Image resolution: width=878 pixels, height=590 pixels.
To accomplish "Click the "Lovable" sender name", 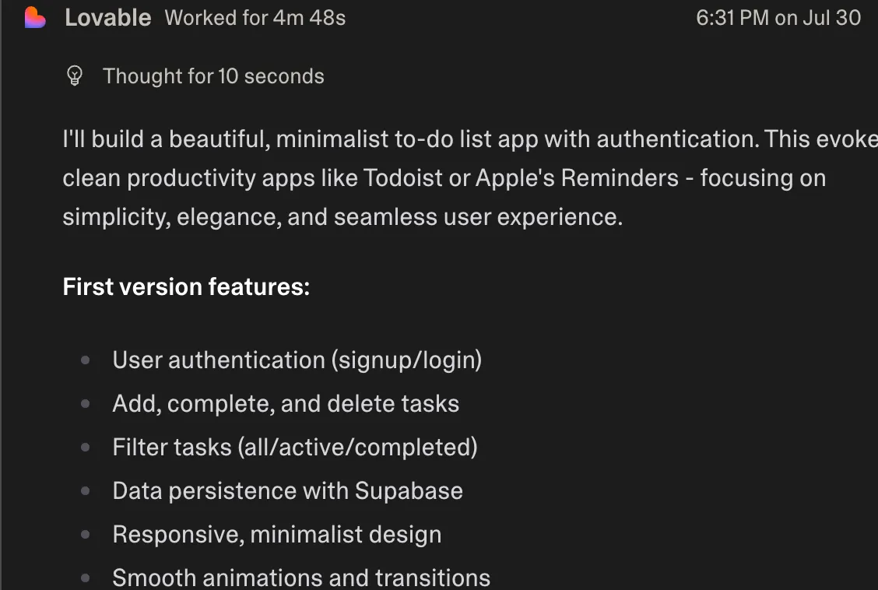I will pos(108,18).
